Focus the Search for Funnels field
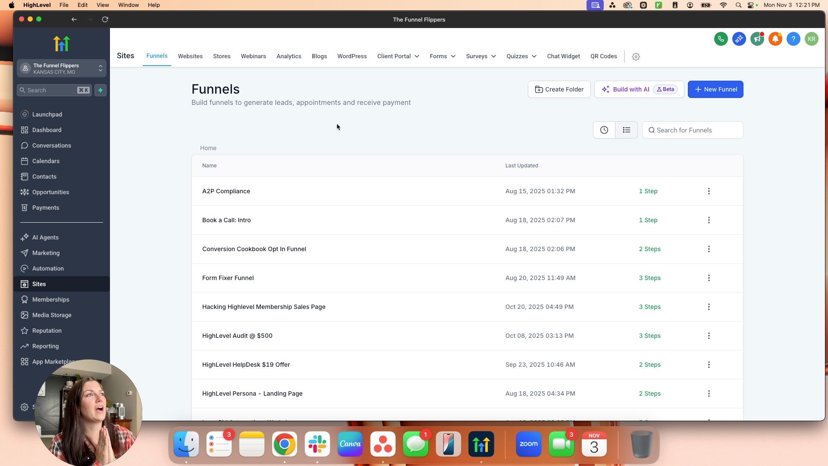This screenshot has width=828, height=466. (x=693, y=130)
